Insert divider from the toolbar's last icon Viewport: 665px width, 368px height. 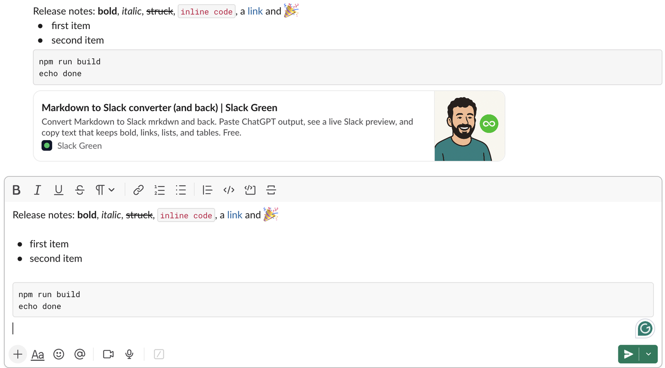pos(271,190)
